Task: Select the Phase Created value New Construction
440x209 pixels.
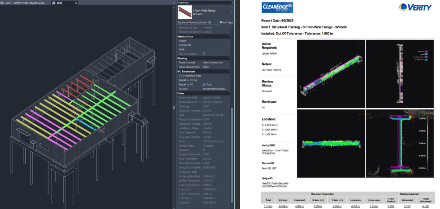Action: pos(213,63)
